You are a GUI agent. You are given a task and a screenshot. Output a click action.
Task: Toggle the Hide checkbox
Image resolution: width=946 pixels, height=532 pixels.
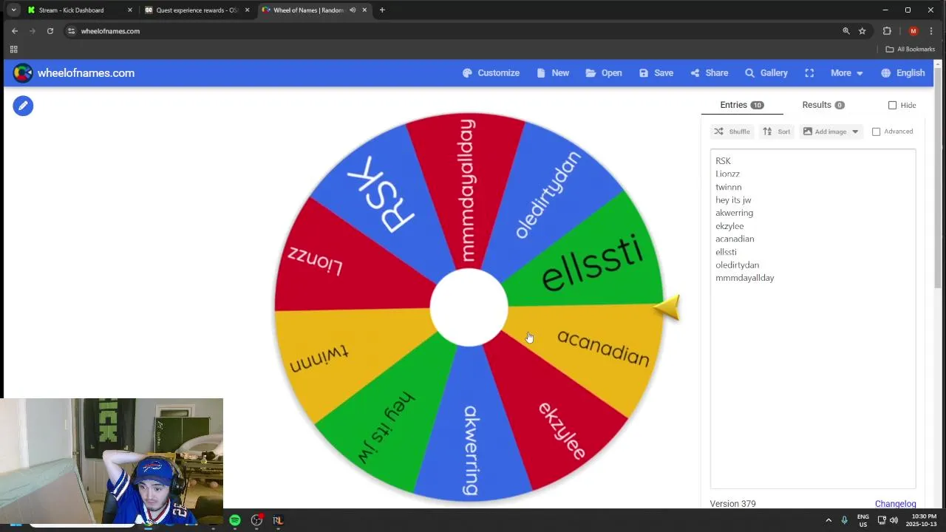(x=892, y=105)
